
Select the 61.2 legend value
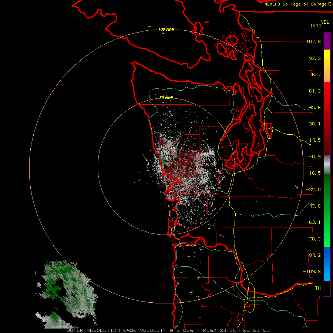315,91
